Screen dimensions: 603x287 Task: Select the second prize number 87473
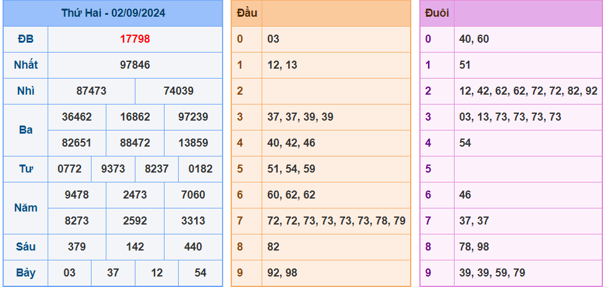coord(91,91)
